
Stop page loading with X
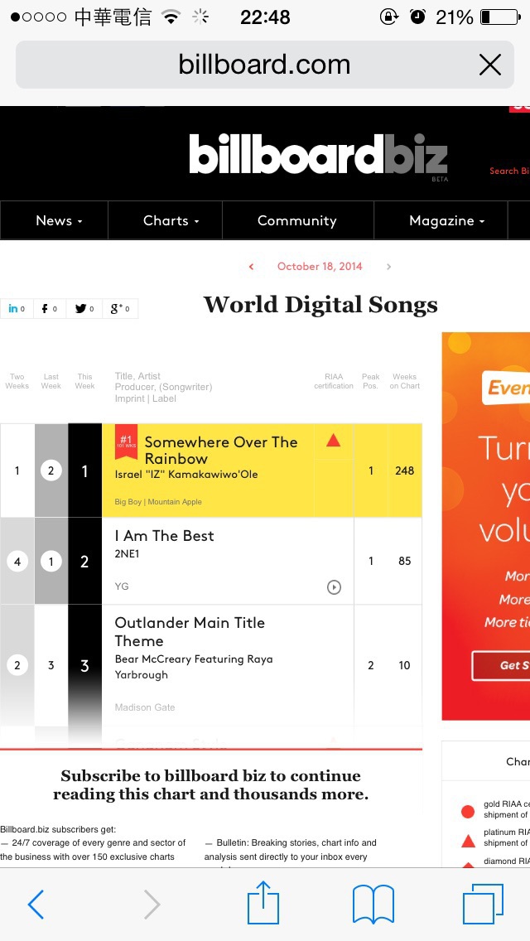[x=490, y=65]
